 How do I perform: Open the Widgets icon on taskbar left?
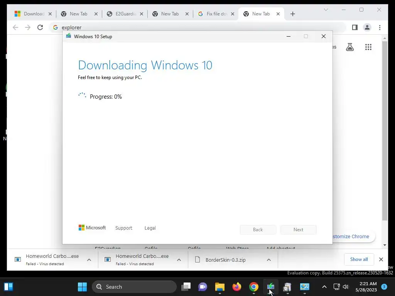click(8, 287)
